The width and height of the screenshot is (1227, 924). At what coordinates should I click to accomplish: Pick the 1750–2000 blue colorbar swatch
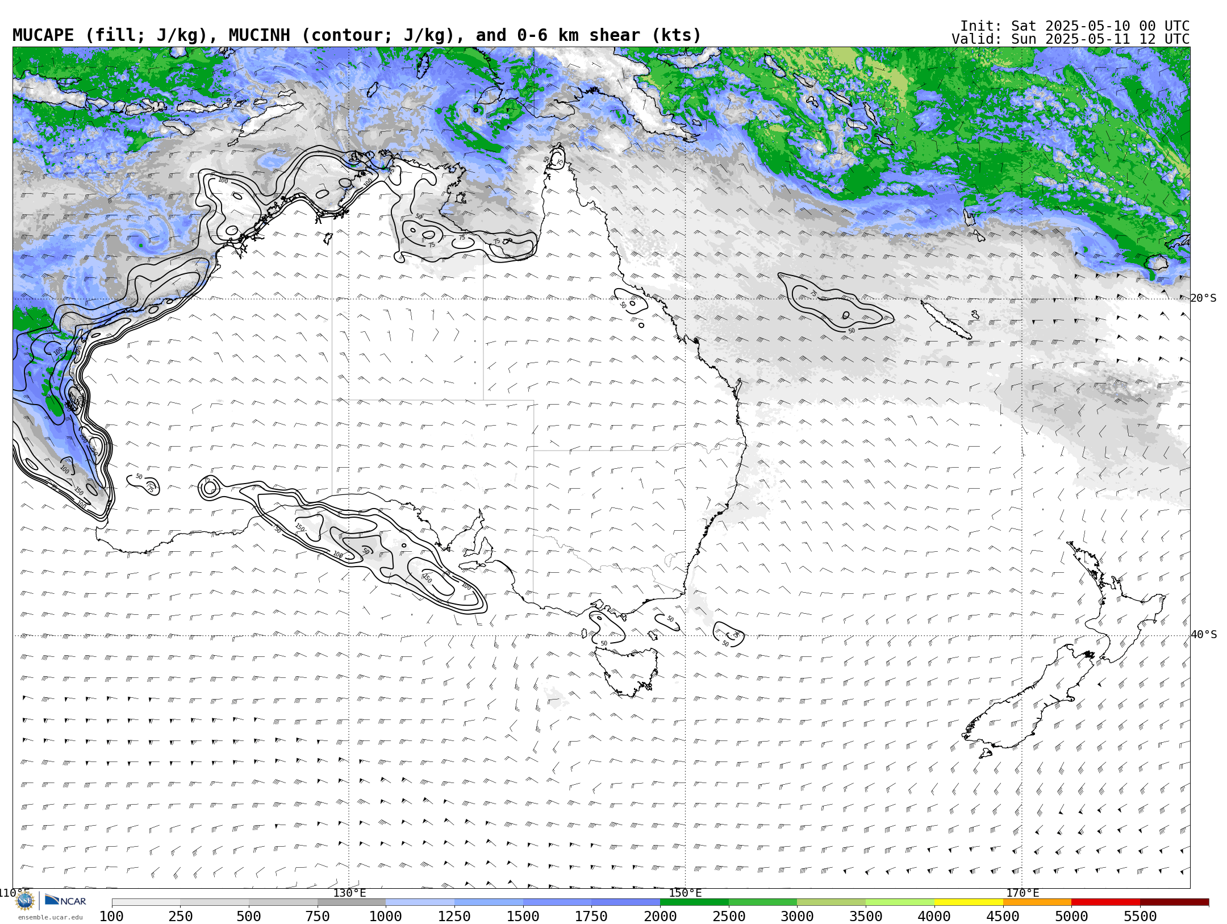[625, 902]
